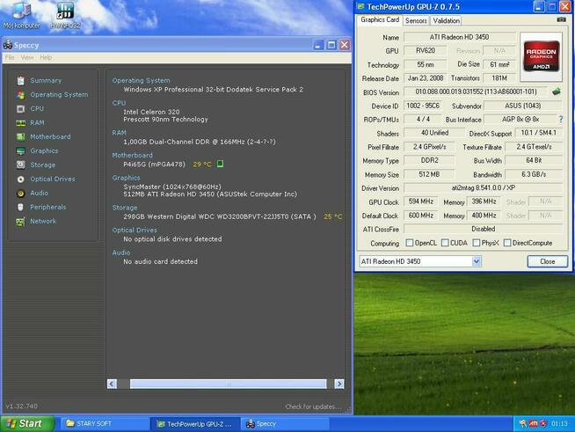Screen dimensions: 575x432
Task: Switch to the Validation tab
Action: tap(447, 21)
